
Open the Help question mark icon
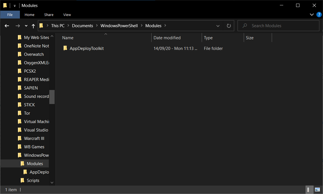(319, 15)
